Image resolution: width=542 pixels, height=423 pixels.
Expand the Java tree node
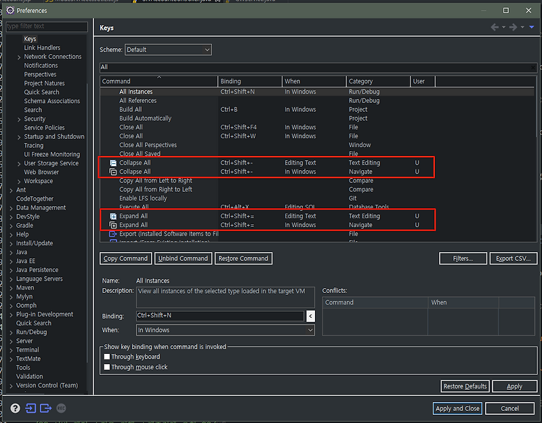point(11,252)
